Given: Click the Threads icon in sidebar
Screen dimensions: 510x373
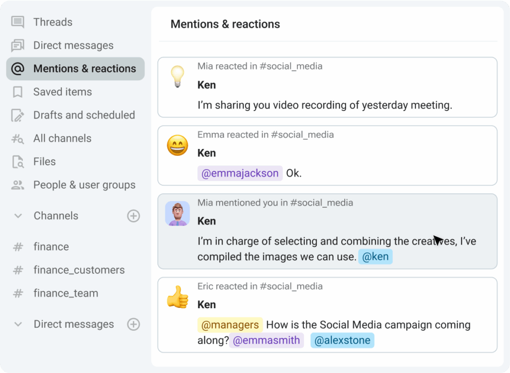Looking at the screenshot, I should (x=18, y=22).
